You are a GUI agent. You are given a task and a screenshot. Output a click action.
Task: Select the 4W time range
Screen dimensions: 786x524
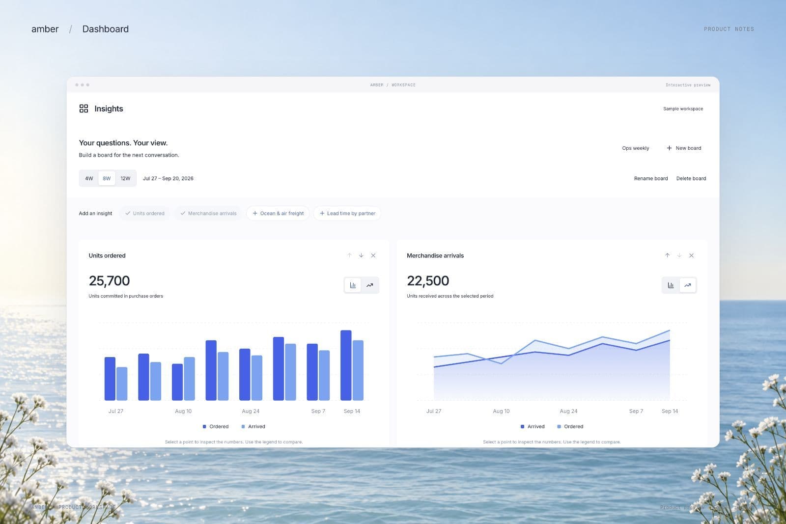point(89,178)
